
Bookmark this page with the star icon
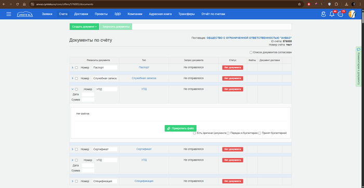299,4
